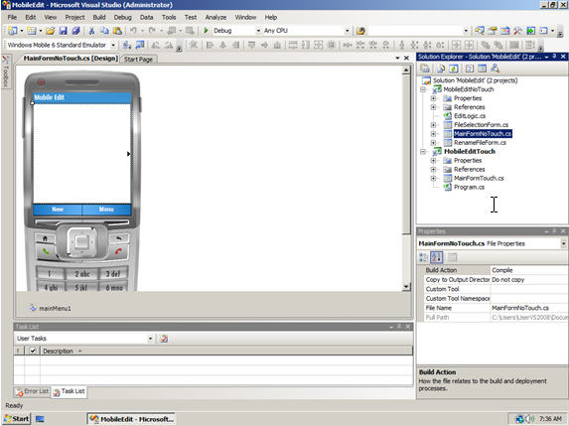Click the Copy toolbar icon
The height and width of the screenshot is (426, 569).
pyautogui.click(x=104, y=31)
